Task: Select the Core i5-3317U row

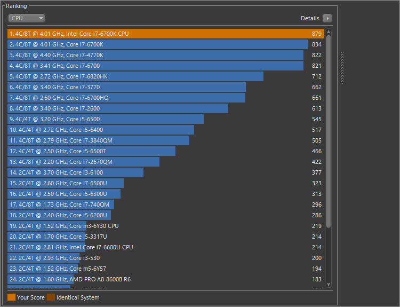Action: click(166, 237)
